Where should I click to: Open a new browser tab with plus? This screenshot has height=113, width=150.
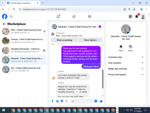43,3
